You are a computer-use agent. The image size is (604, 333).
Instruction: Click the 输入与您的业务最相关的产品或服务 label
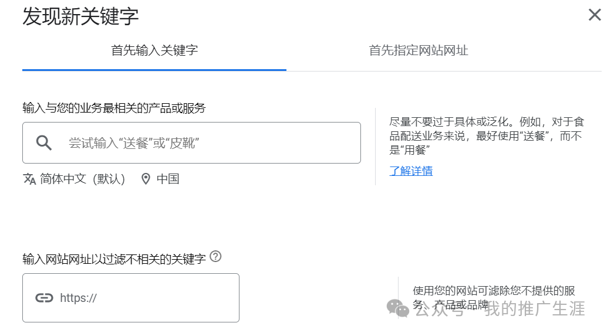[x=114, y=108]
